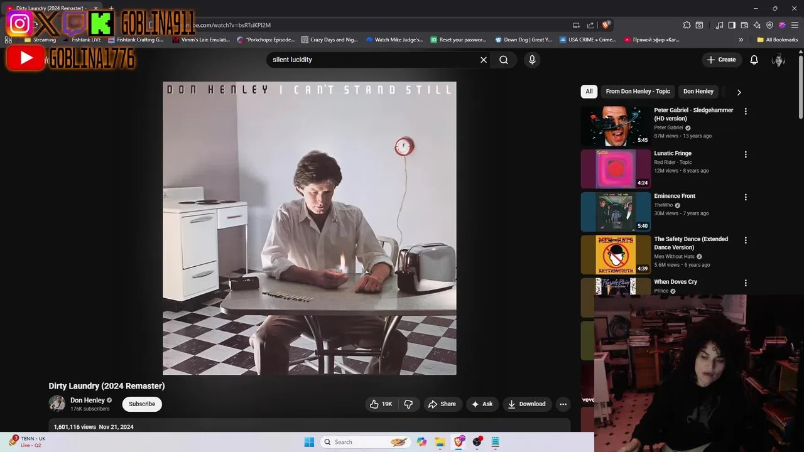Open the TENN - UK live score widget
Viewport: 804px width, 452px height.
pos(28,441)
